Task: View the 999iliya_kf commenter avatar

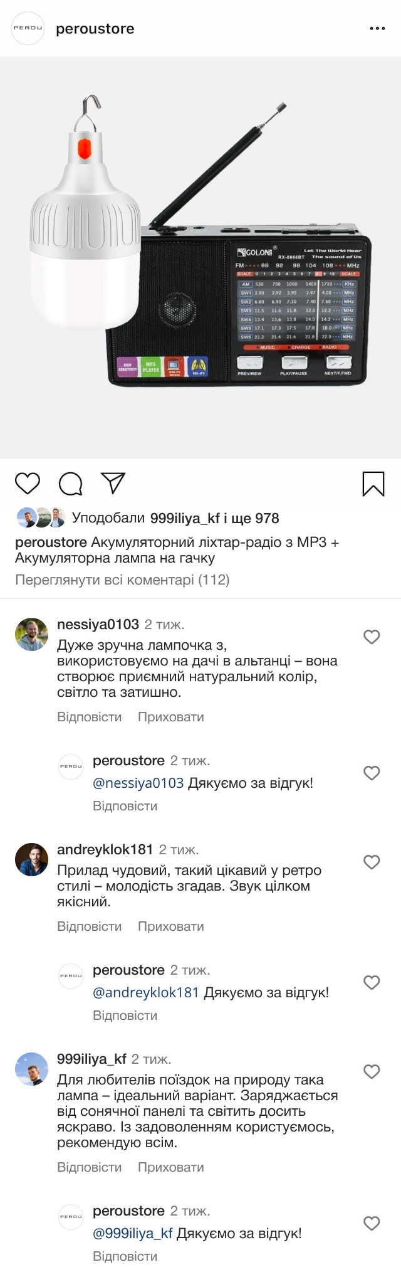Action: click(31, 1069)
